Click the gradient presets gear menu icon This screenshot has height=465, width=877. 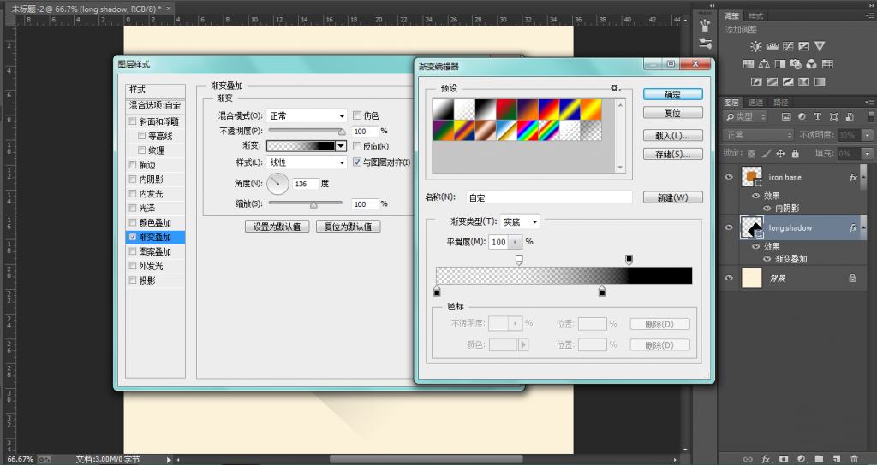[614, 88]
